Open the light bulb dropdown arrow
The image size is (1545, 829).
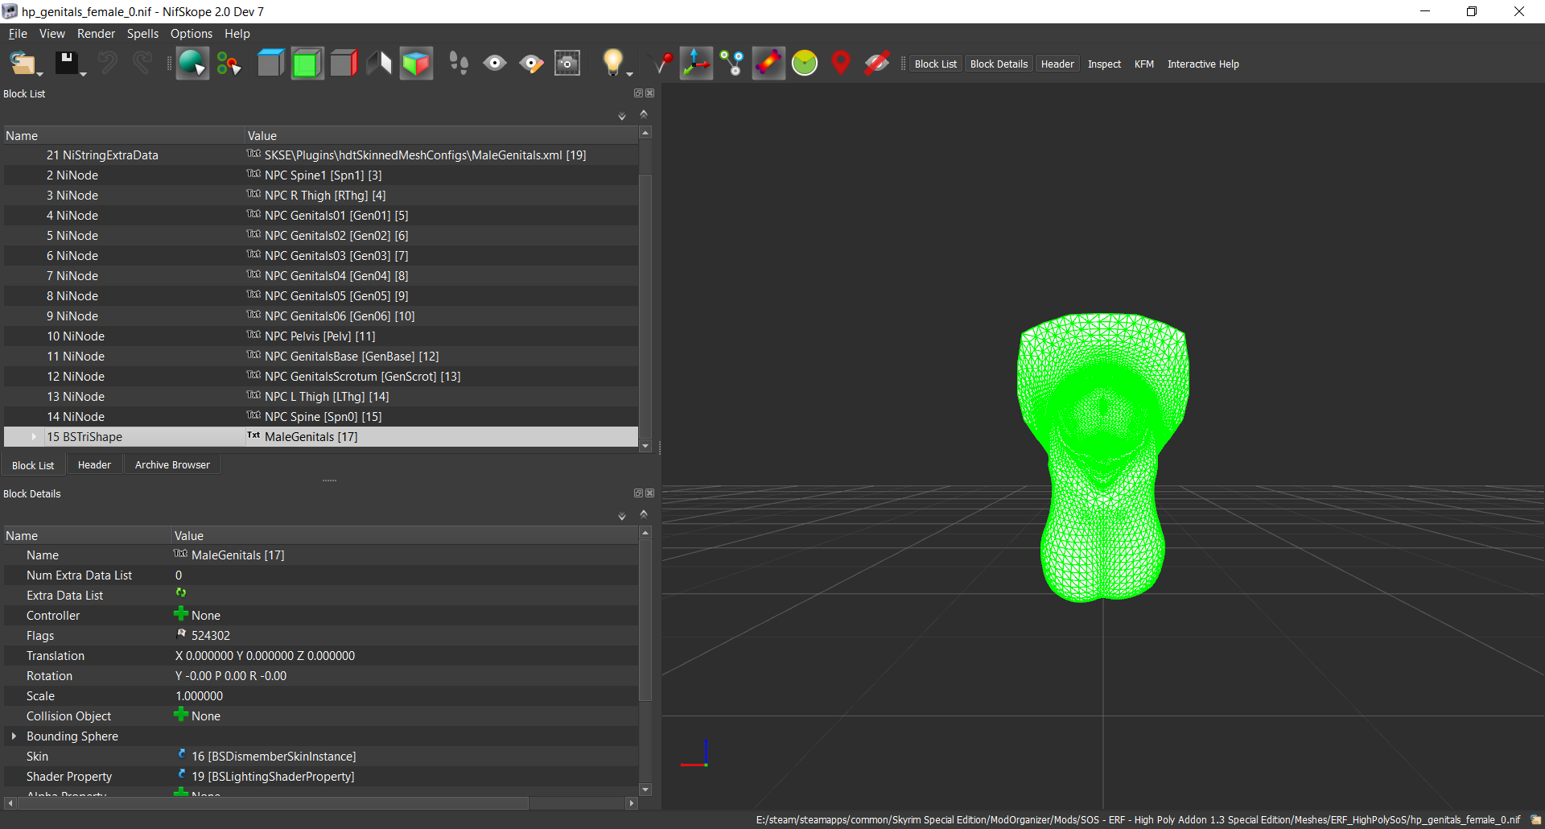tap(628, 73)
